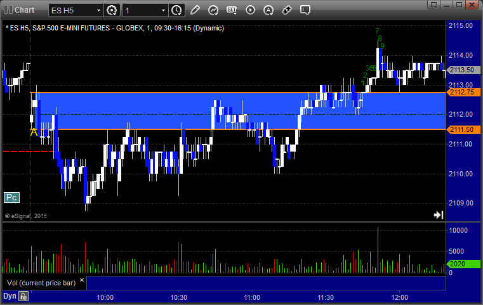The width and height of the screenshot is (483, 305).
Task: Open the comment note bubble icon
Action: tap(305, 10)
